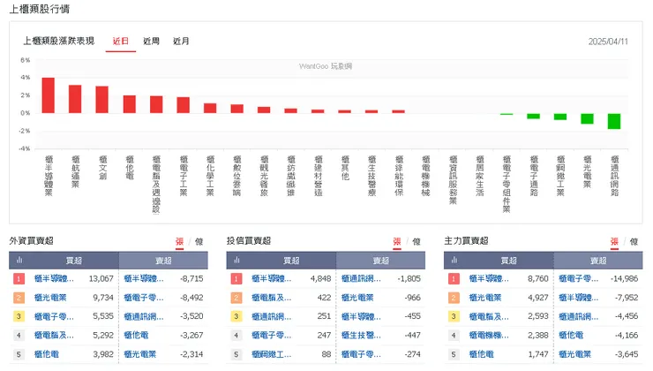
Task: Open 櫃鋼鐵工 link with 88 in 投信 買超
Action: coord(272,354)
